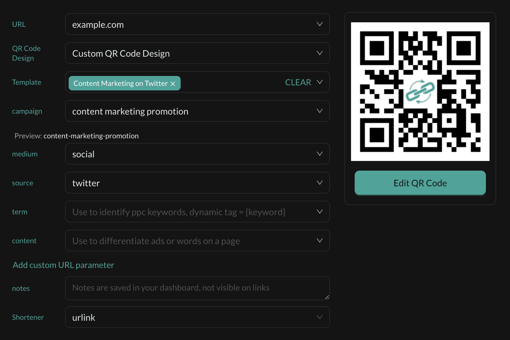Image resolution: width=510 pixels, height=340 pixels.
Task: Select the example.com URL text
Action: 98,24
